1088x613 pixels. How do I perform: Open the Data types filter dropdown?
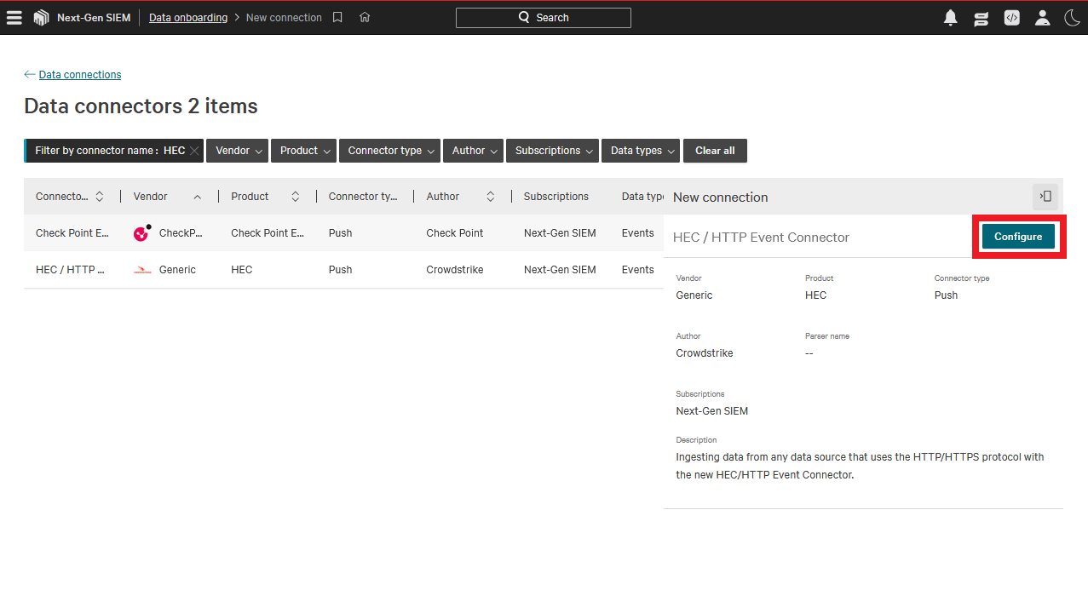coord(641,151)
